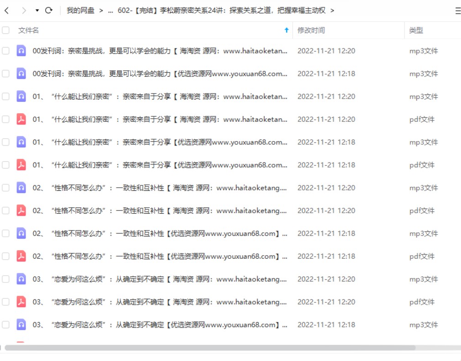Open 02 性格不同怎么办 haitaoketang mp3 file name

tap(160, 188)
